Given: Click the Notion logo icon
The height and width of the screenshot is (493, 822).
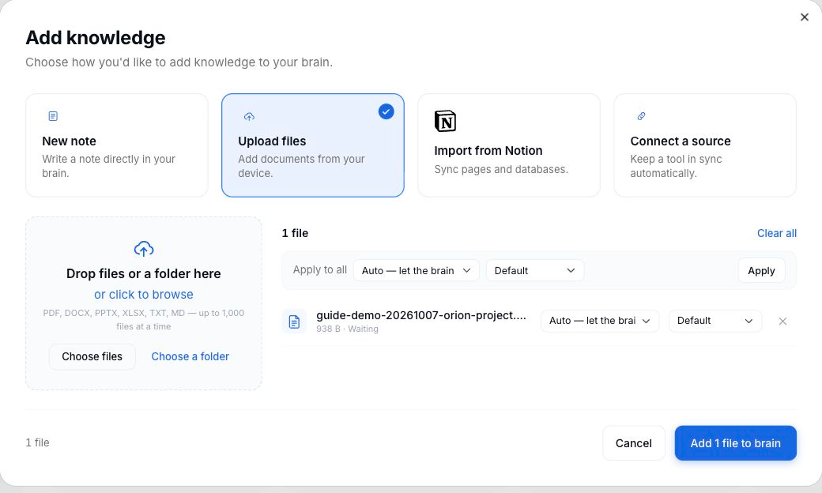Looking at the screenshot, I should [x=445, y=121].
